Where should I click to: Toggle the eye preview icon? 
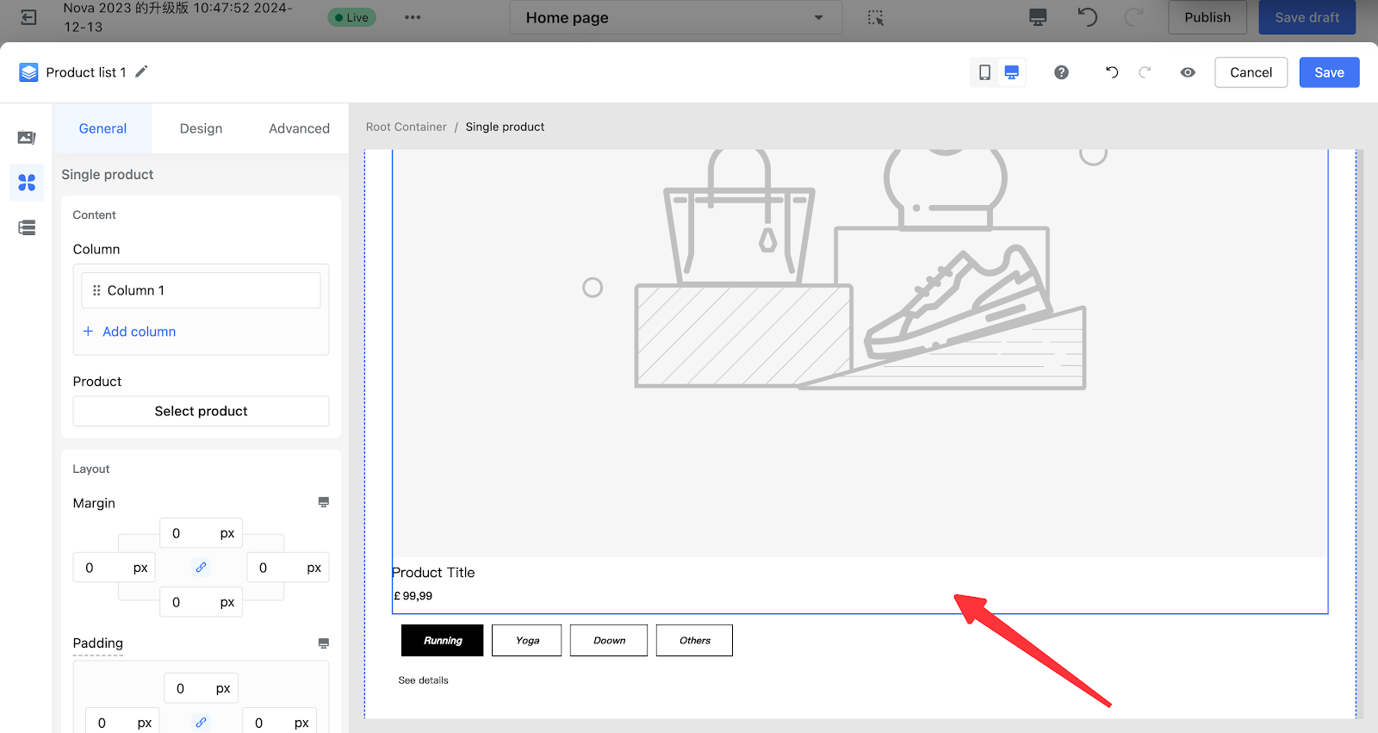pos(1188,72)
